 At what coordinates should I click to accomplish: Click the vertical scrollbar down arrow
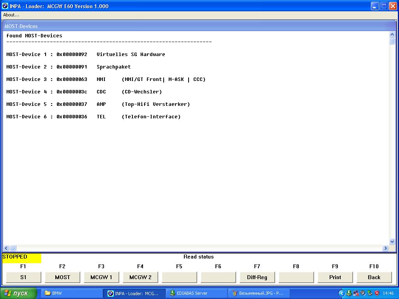392,241
